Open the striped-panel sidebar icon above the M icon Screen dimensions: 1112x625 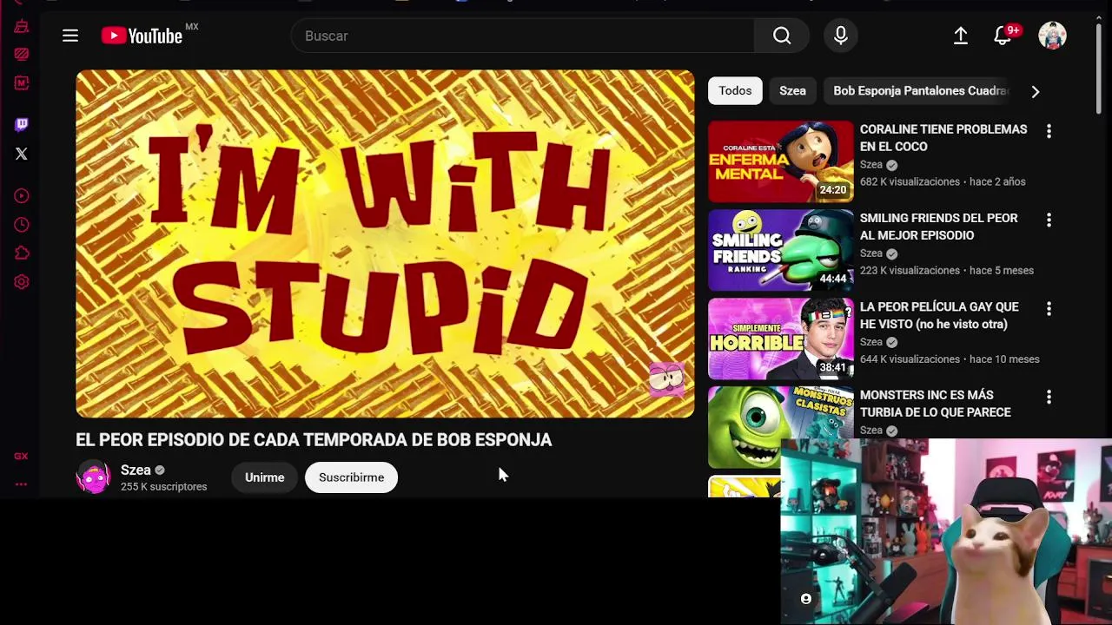point(22,55)
